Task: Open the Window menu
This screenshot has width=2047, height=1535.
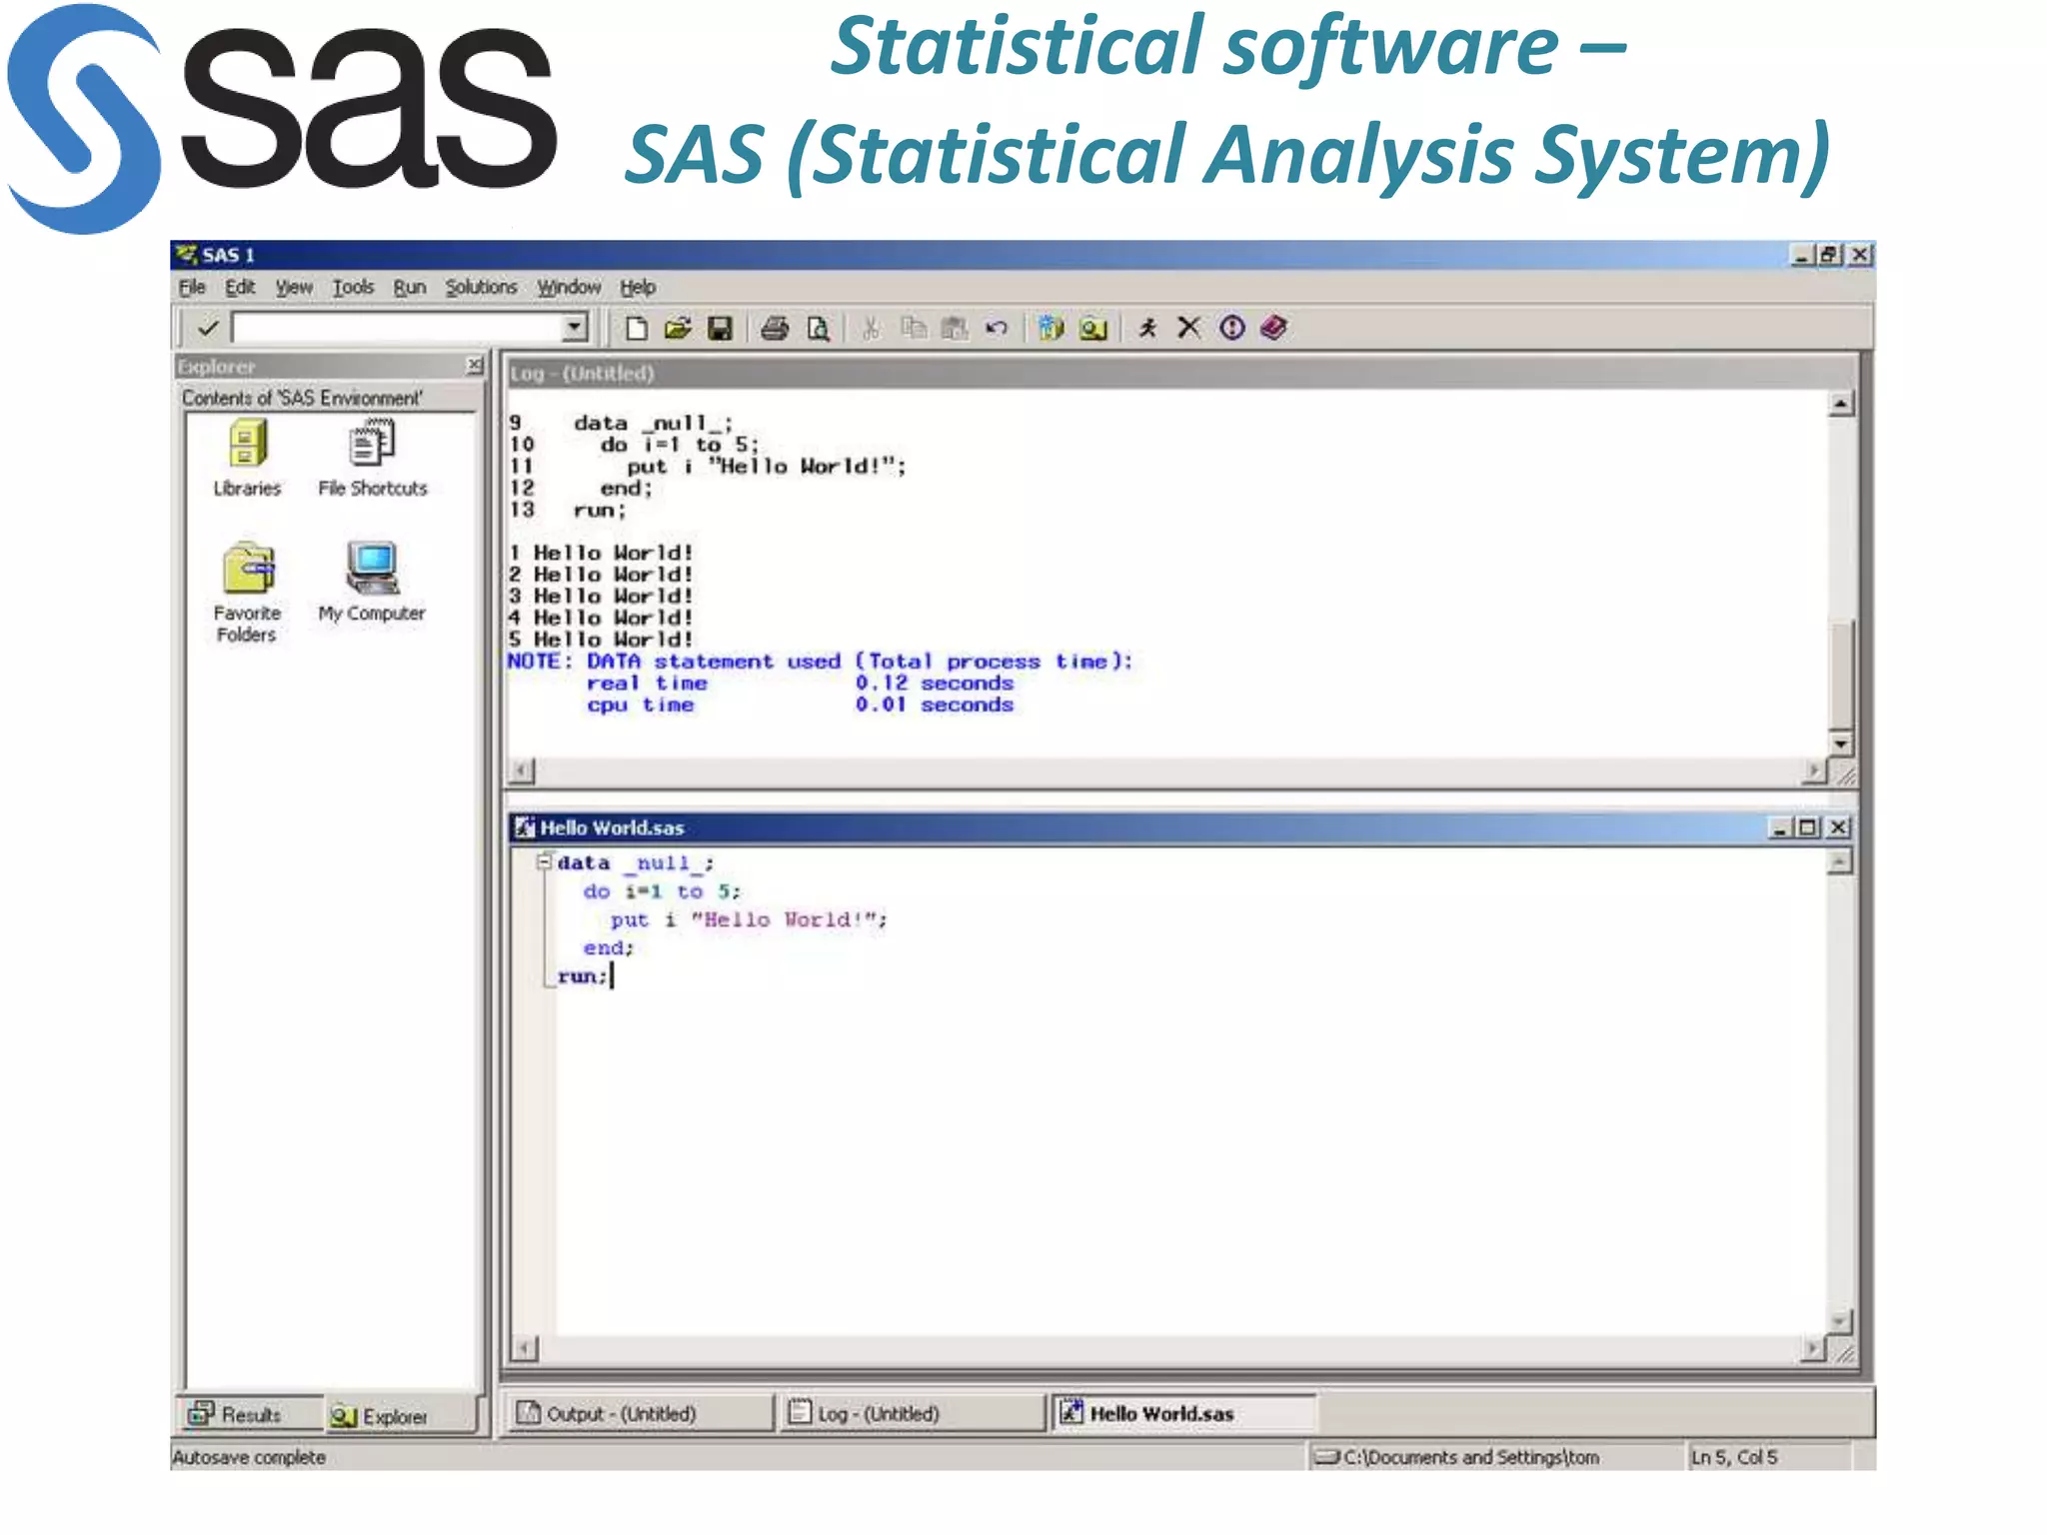Action: [569, 288]
